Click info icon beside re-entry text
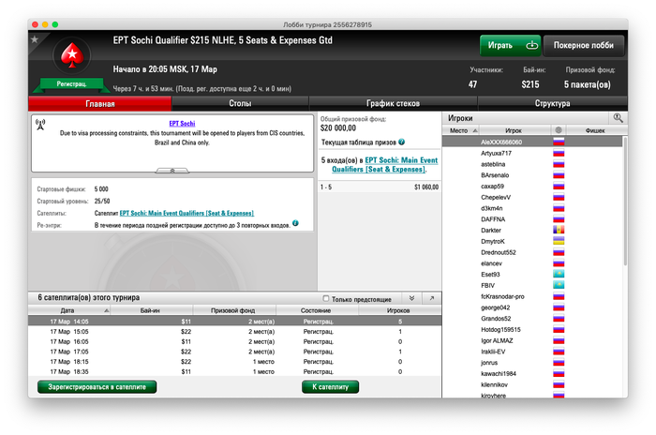 (295, 223)
